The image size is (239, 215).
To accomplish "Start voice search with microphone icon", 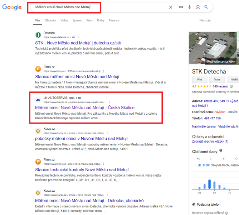I will 190,7.
